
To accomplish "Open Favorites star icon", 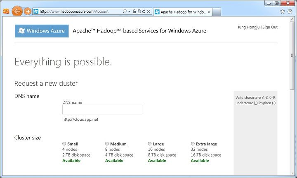I will 283,12.
